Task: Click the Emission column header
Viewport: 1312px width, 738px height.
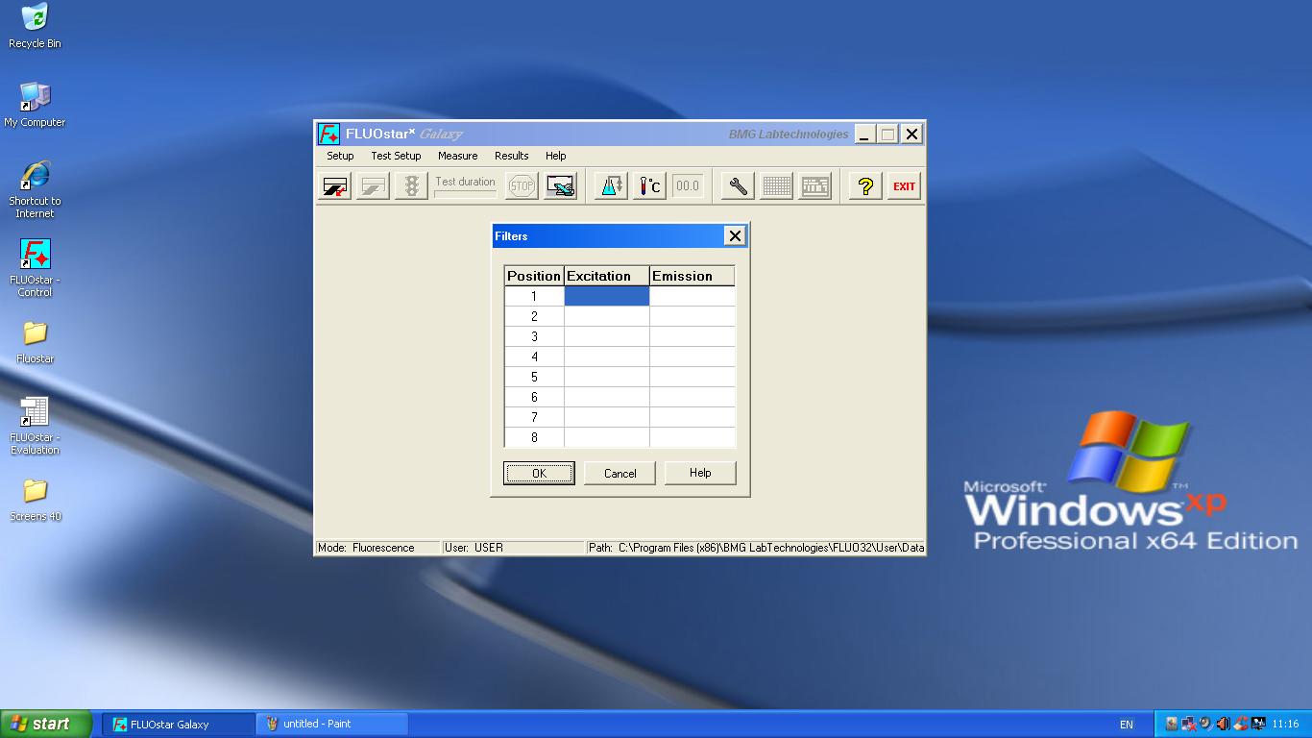Action: [x=692, y=276]
